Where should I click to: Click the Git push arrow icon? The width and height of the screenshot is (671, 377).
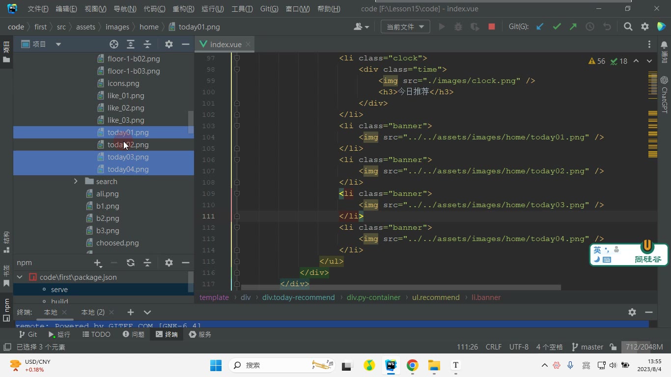(x=573, y=27)
